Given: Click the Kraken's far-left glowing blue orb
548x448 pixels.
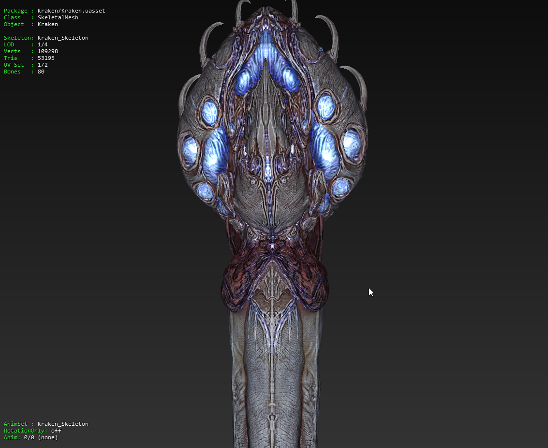Looking at the screenshot, I should tap(189, 149).
